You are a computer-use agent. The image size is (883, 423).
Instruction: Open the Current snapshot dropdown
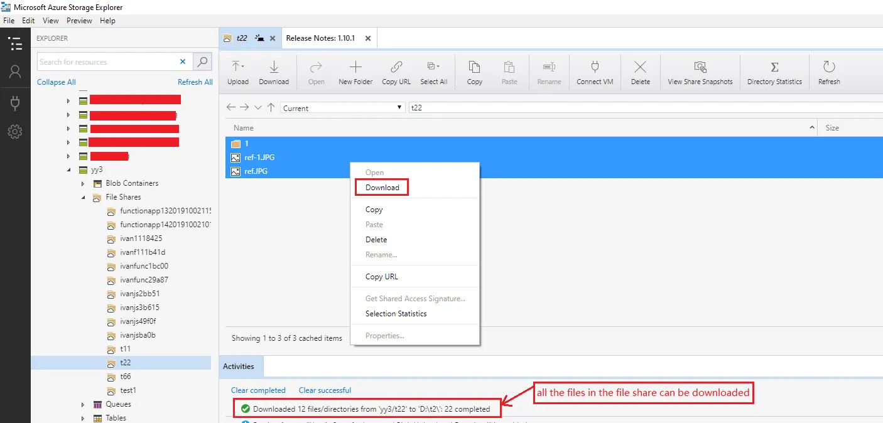click(342, 108)
